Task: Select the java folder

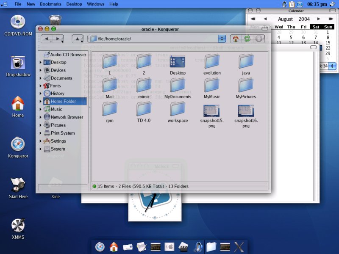Action: 246,64
